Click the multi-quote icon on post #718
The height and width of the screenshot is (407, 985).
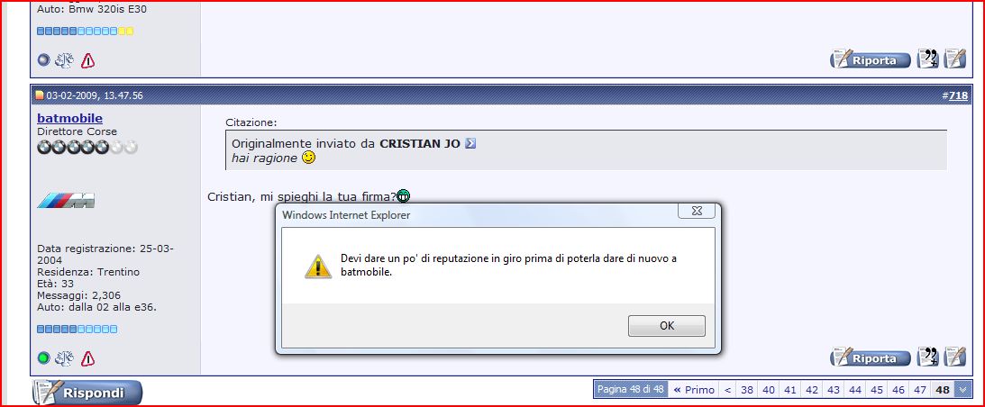(x=928, y=357)
